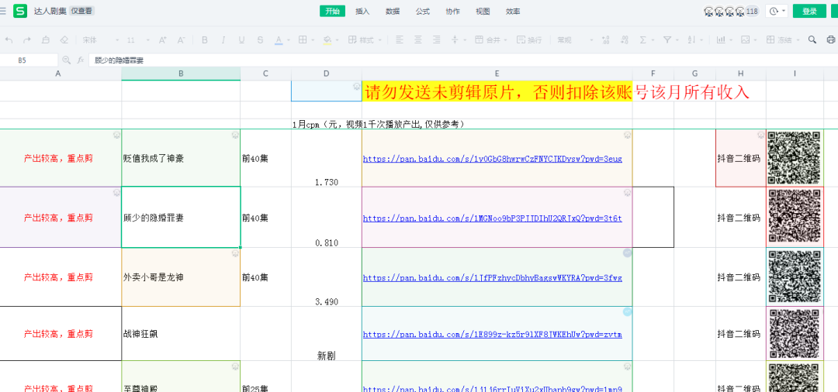
Task: Click the formula bar showing 顾少的隐婚罪妻
Action: pyautogui.click(x=462, y=60)
